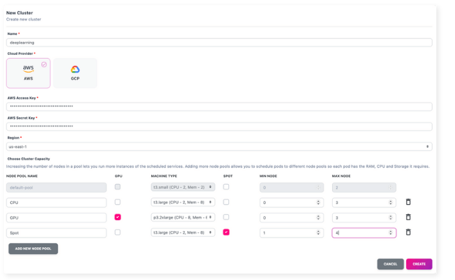
Task: Click the AWS Secret Key field
Action: [x=219, y=126]
